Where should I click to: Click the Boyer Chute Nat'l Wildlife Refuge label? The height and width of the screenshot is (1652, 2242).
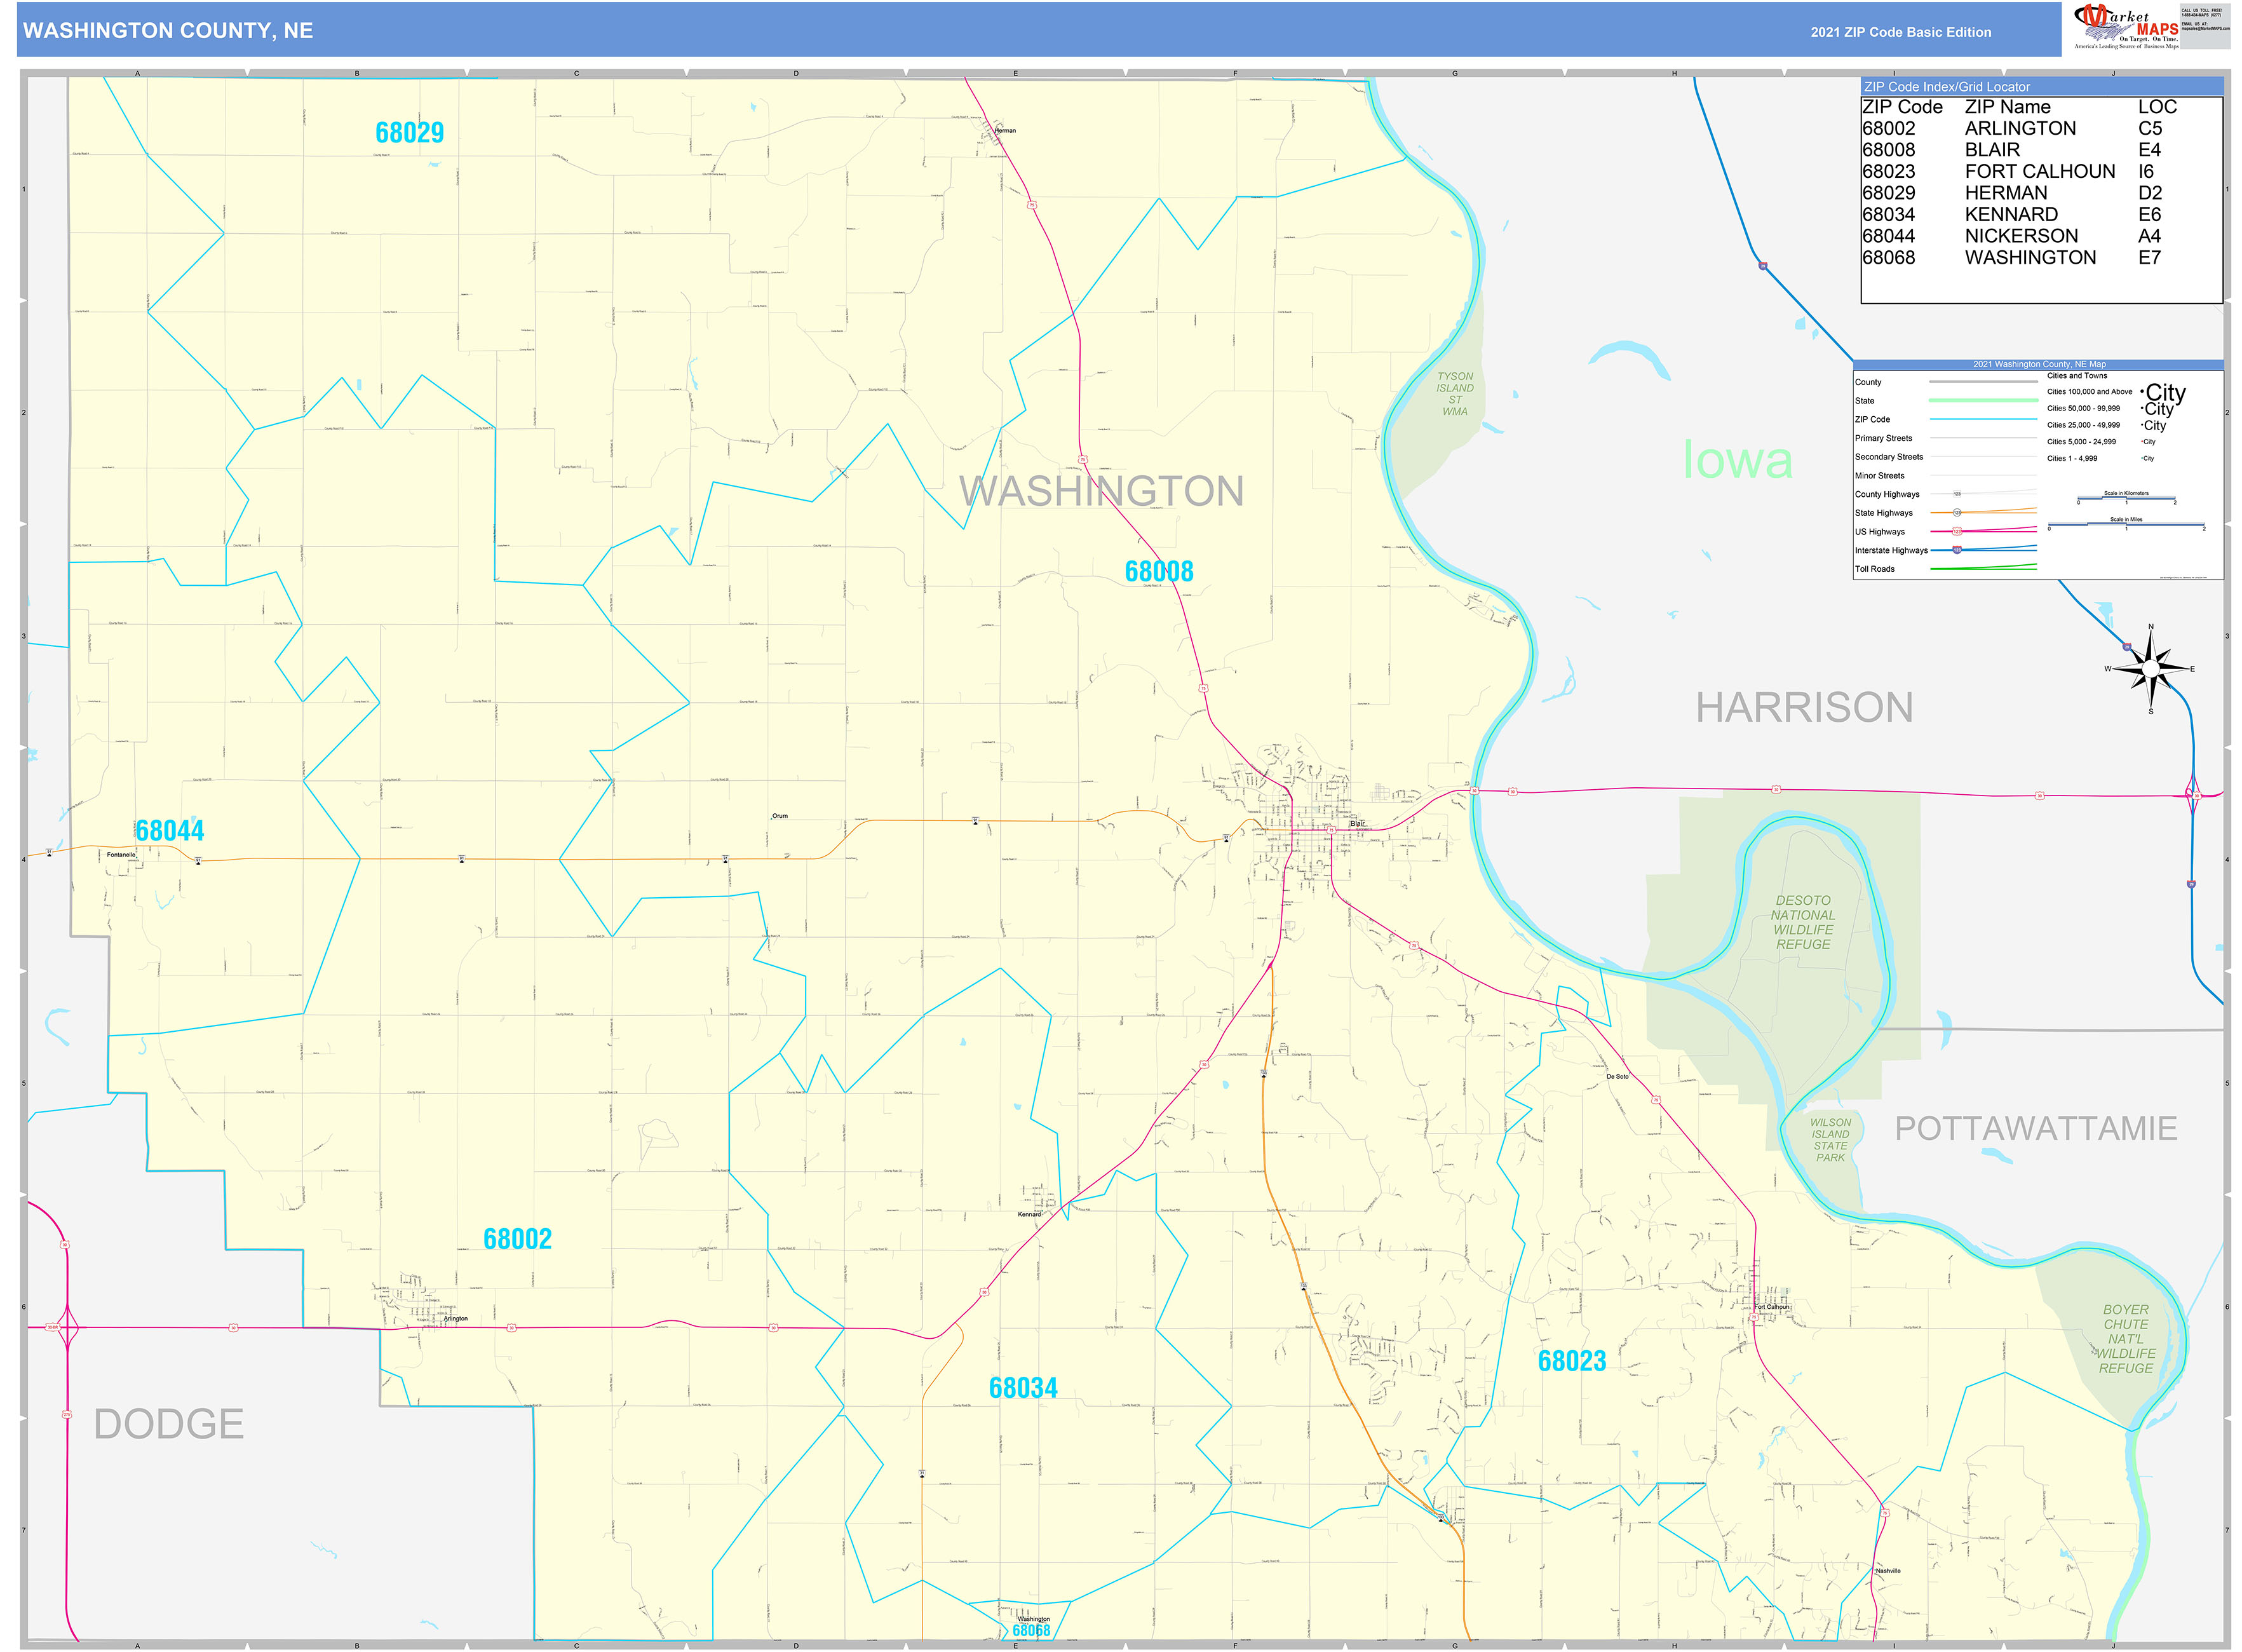(x=2125, y=1338)
